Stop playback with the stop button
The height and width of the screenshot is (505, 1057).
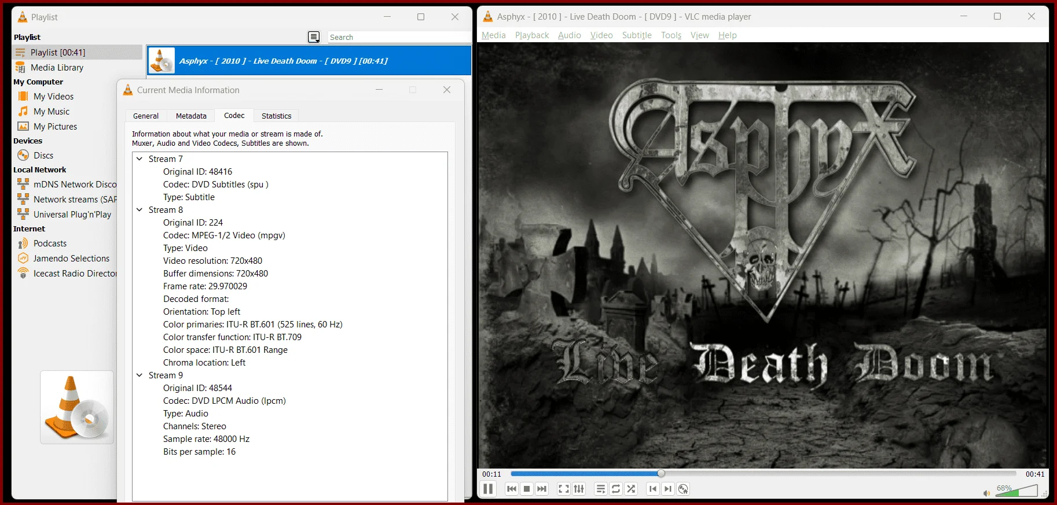pos(527,489)
